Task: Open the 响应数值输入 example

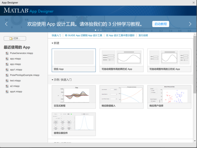Action: tap(121, 97)
